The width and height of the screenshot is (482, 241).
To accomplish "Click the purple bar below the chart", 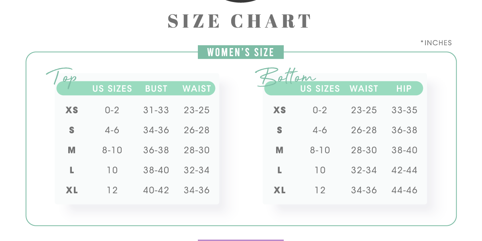I will click(240, 240).
